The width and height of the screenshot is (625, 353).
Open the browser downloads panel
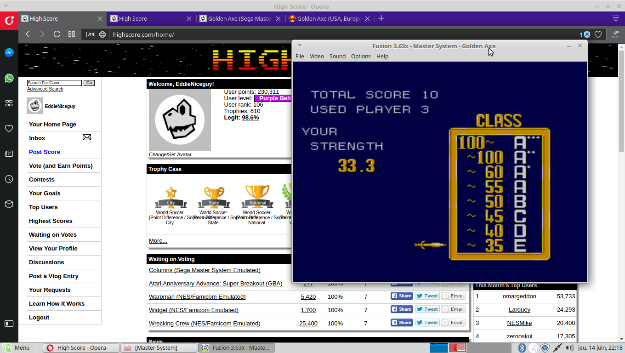click(616, 34)
